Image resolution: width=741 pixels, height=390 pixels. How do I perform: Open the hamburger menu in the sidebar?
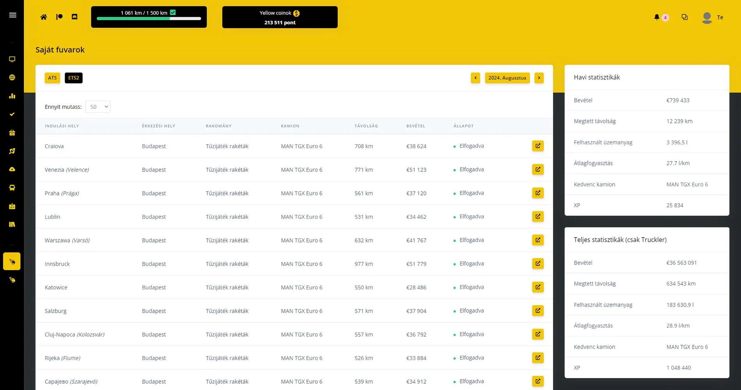point(12,15)
